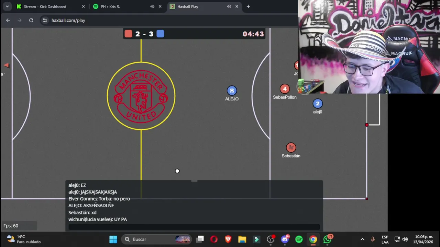Click the red Sebastián player disc
This screenshot has height=247, width=440.
point(291,148)
